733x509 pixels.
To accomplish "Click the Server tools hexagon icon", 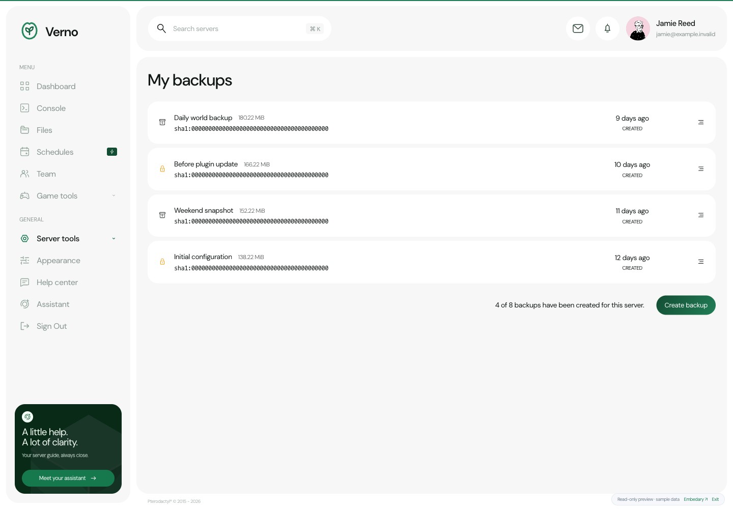I will pyautogui.click(x=24, y=238).
